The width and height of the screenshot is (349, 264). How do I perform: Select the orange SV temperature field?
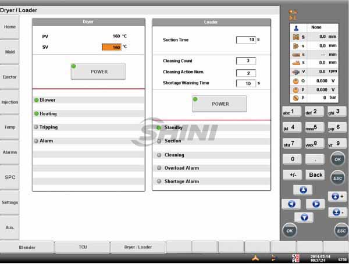(111, 47)
